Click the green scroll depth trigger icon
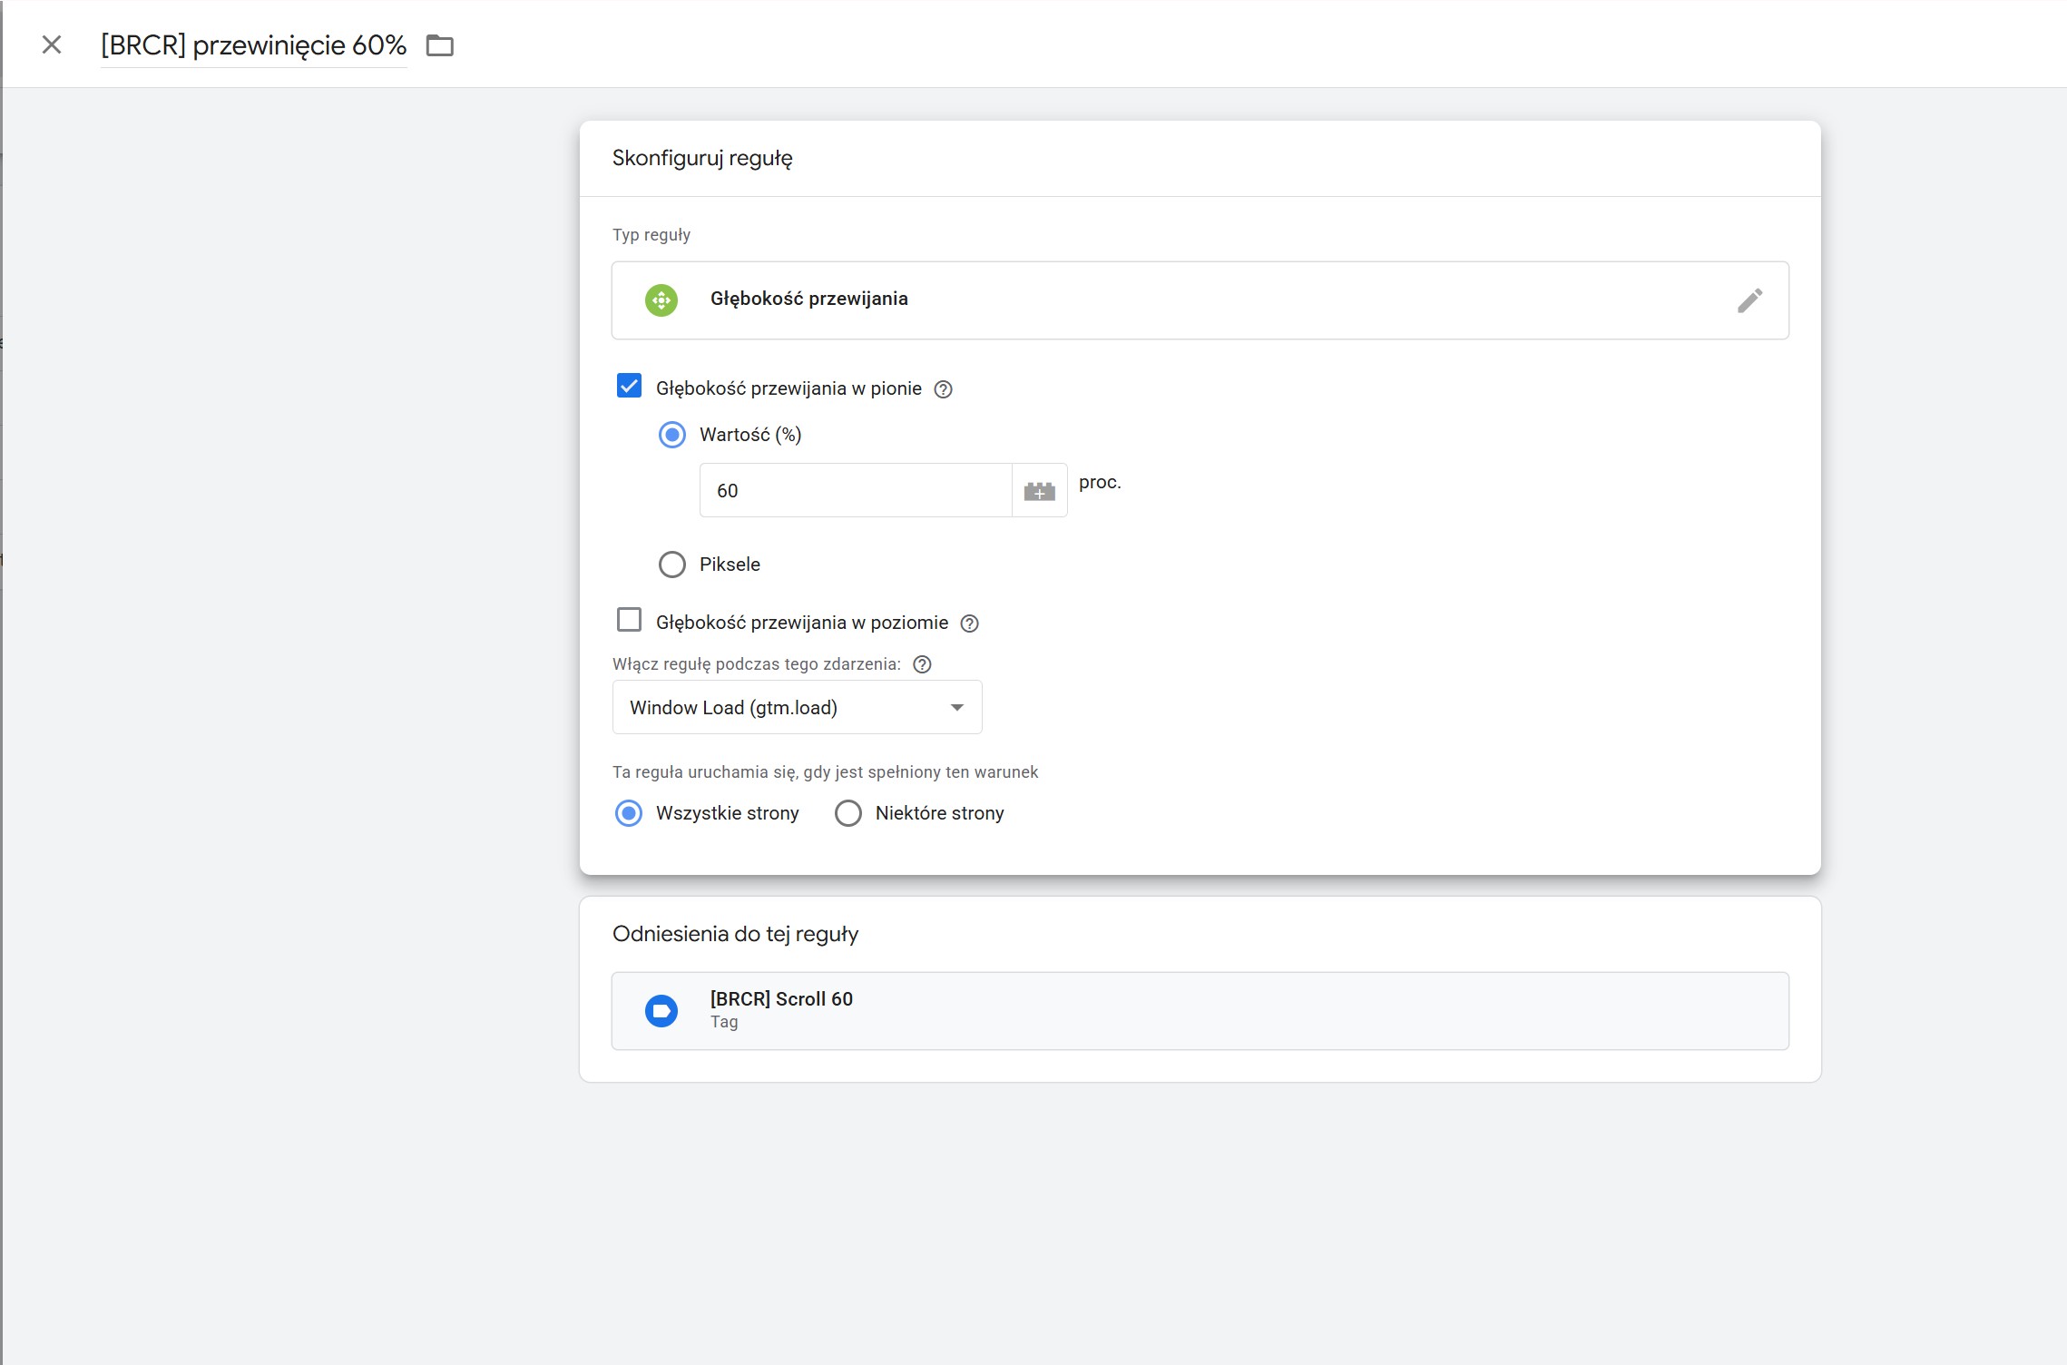Viewport: 2067px width, 1365px height. coord(661,300)
